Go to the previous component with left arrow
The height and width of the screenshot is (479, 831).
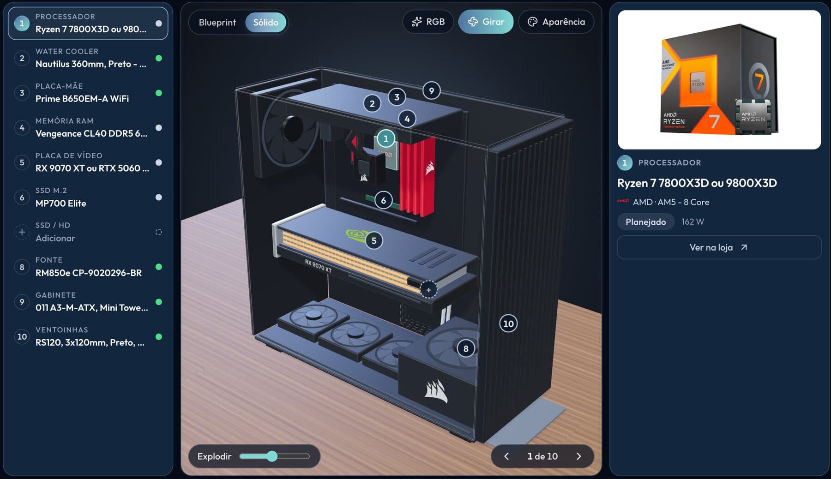click(506, 456)
